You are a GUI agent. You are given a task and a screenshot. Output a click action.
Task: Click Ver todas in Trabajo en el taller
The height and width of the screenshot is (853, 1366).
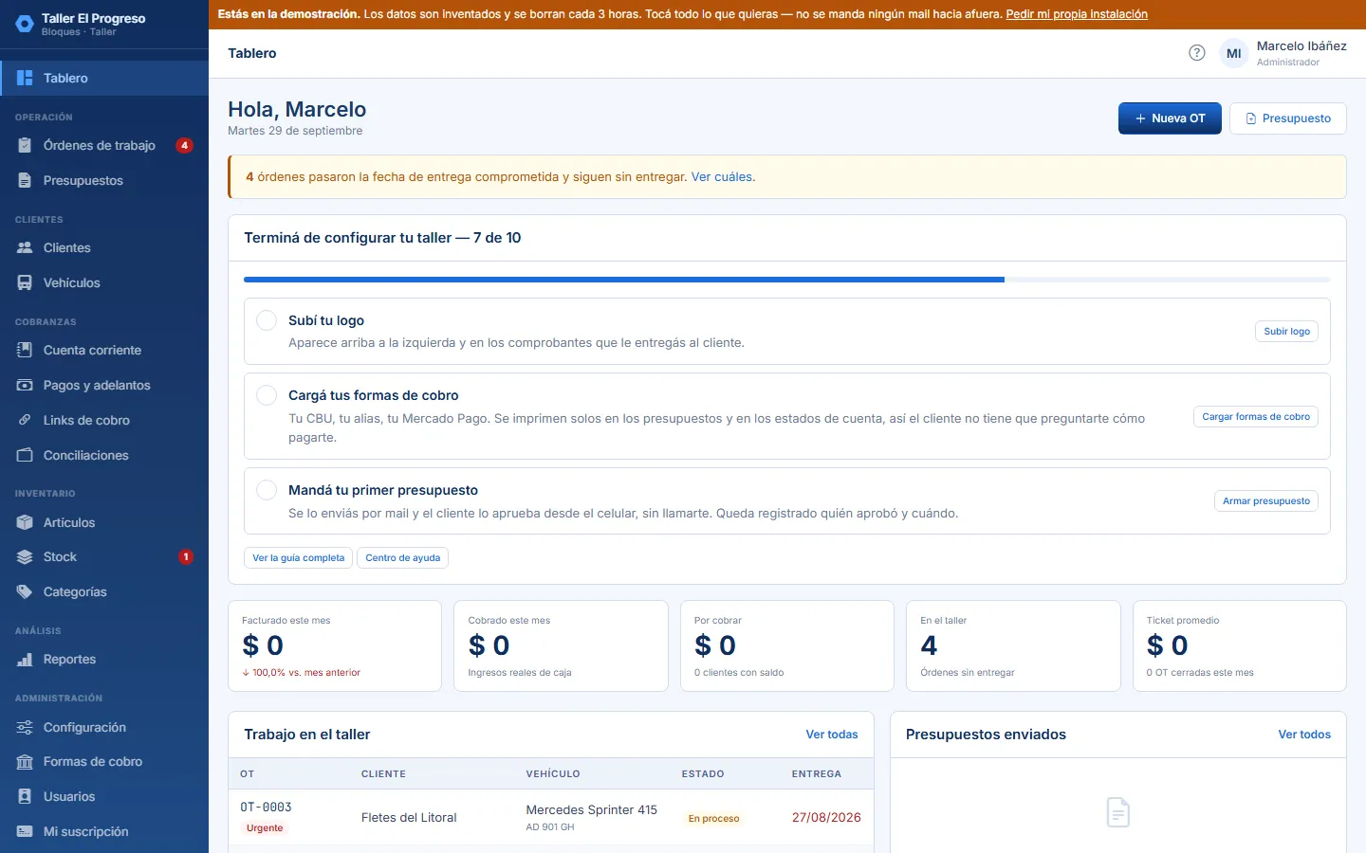tap(832, 735)
